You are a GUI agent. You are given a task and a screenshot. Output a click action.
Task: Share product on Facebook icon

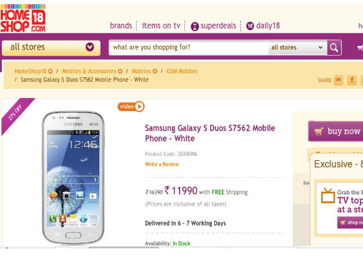352,80
